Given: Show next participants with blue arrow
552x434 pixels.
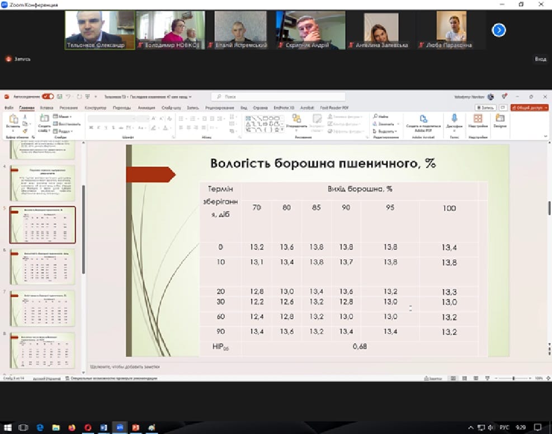Looking at the screenshot, I should [x=498, y=30].
